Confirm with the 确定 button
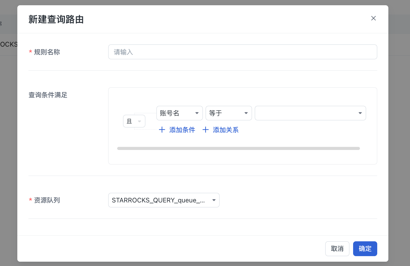Screen dimensions: 410x266 coord(365,249)
